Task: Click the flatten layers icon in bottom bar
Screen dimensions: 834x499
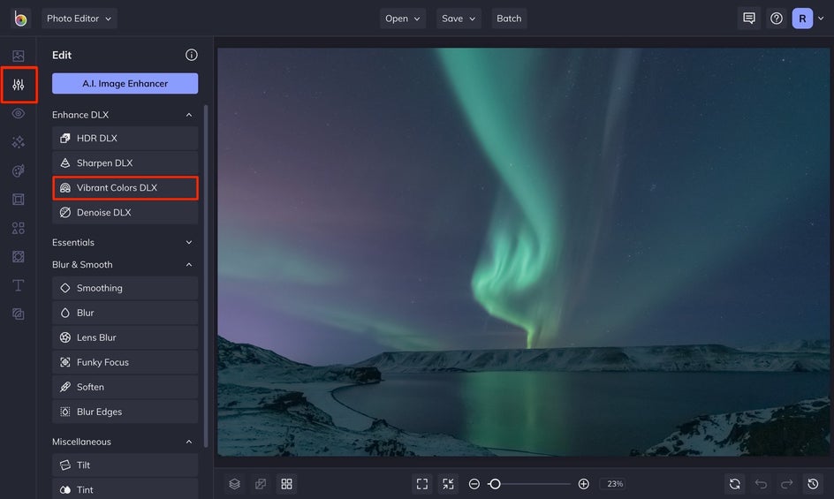Action: [x=261, y=484]
